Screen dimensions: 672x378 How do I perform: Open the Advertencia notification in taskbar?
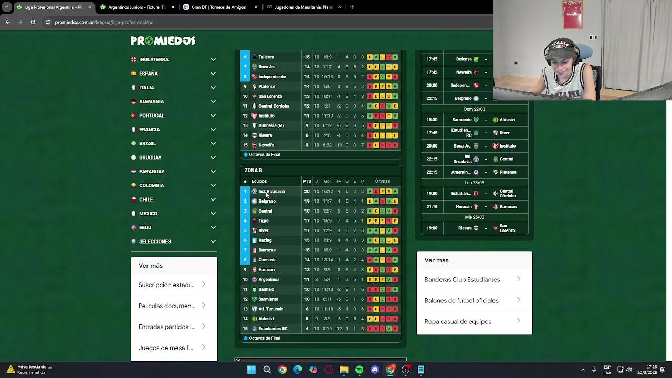(x=29, y=370)
